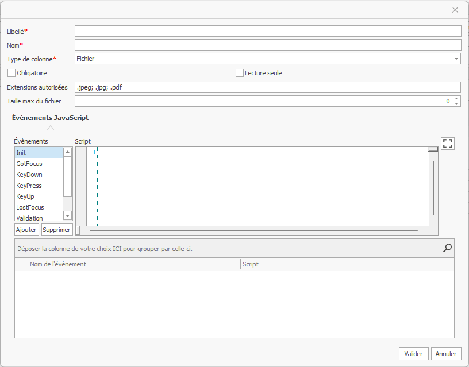This screenshot has height=367, width=469.
Task: Expand the script editor to fullscreen
Action: [448, 144]
